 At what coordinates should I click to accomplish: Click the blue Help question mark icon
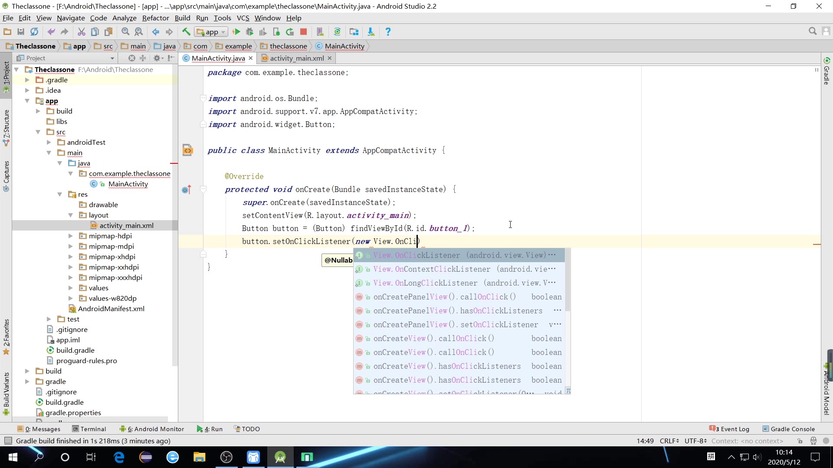tap(388, 32)
